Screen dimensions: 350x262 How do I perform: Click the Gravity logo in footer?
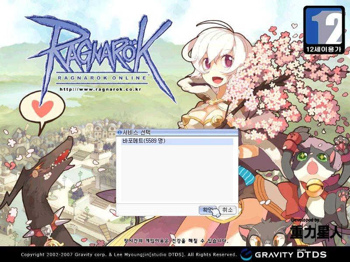(267, 255)
